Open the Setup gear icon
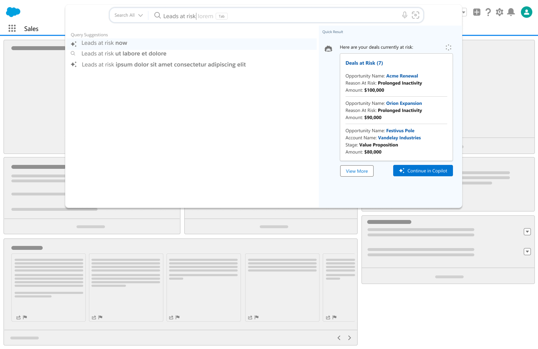Image resolution: width=538 pixels, height=349 pixels. pos(500,12)
